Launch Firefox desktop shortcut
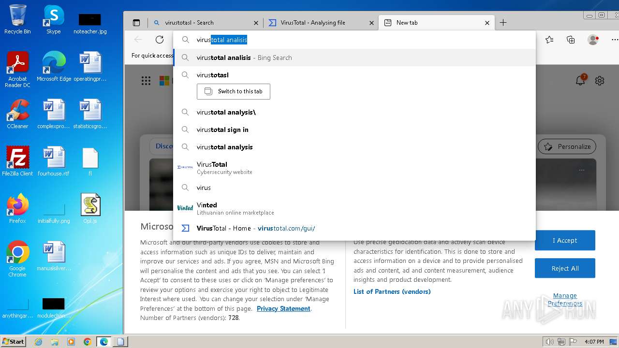Viewport: 619px width, 348px height. pos(17,208)
